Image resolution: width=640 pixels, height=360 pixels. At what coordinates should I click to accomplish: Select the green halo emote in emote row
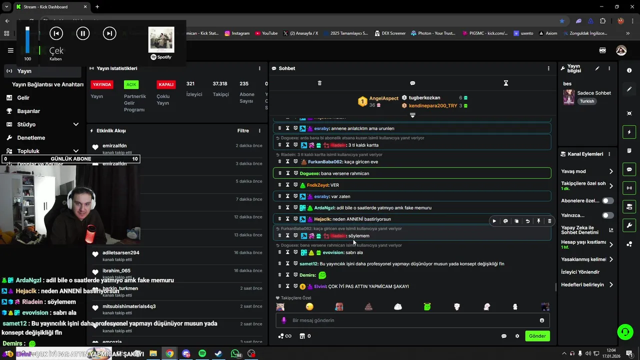[x=427, y=306]
